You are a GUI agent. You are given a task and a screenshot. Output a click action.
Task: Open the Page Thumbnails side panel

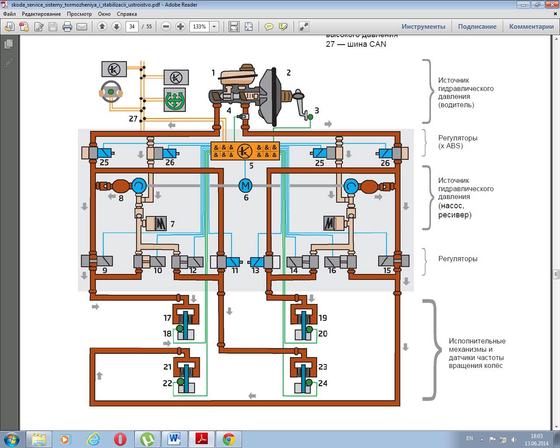pos(8,44)
